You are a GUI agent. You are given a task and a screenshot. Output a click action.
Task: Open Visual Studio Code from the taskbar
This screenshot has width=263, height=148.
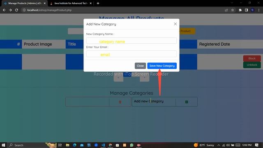click(x=103, y=145)
